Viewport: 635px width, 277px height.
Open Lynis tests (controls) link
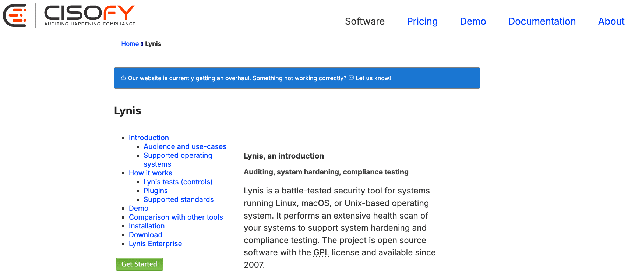178,182
